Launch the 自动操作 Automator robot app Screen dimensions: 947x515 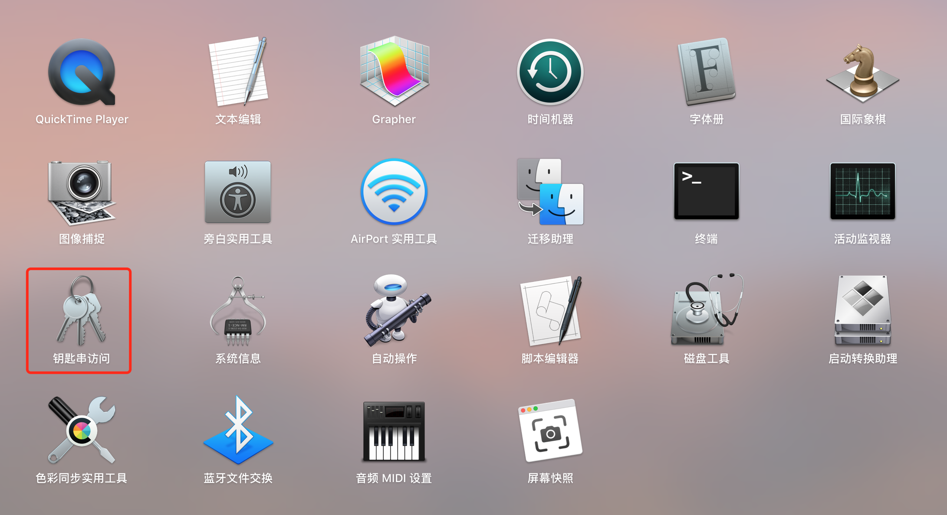point(394,311)
